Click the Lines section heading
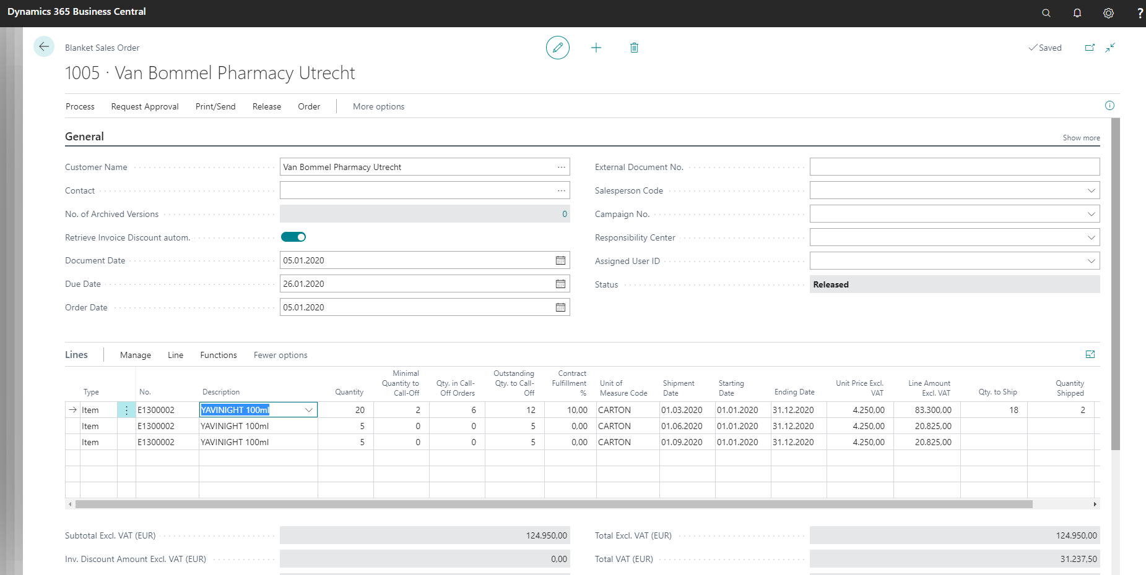 tap(76, 354)
